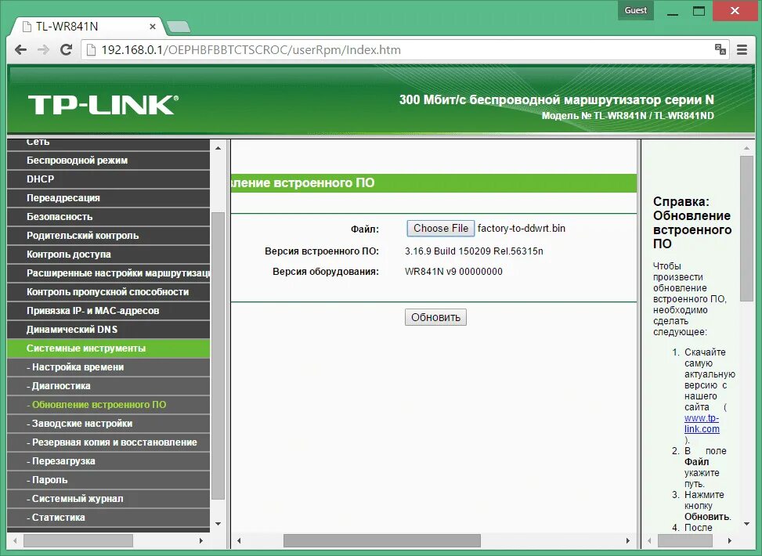Click sidebar horizontal scroll-left arrow

tap(15, 540)
